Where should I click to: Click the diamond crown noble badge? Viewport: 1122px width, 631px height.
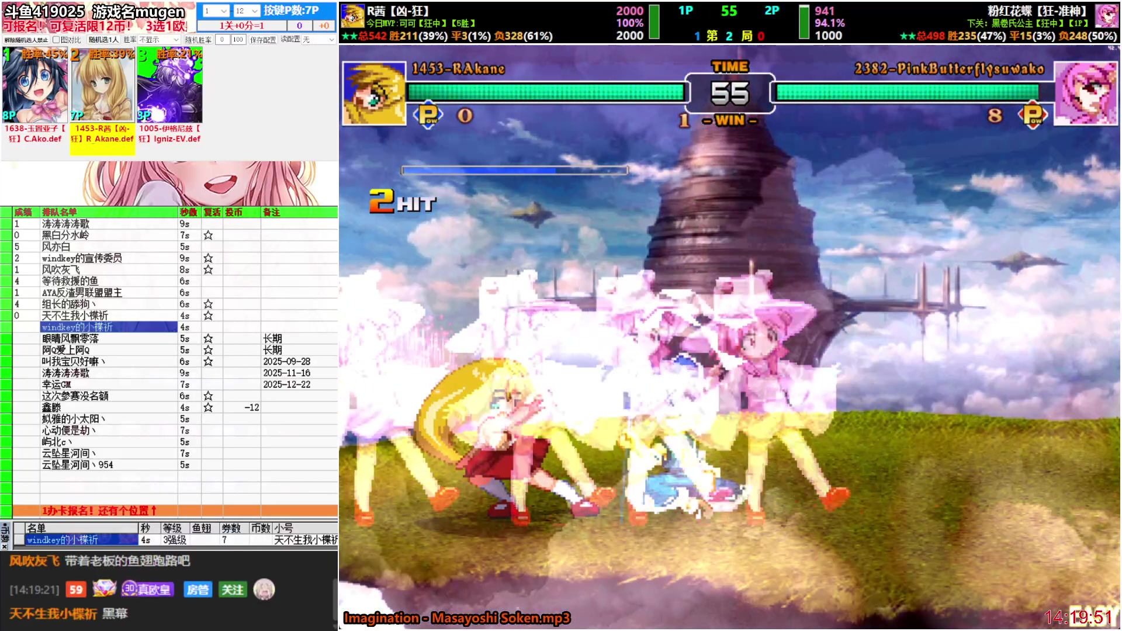tap(104, 589)
